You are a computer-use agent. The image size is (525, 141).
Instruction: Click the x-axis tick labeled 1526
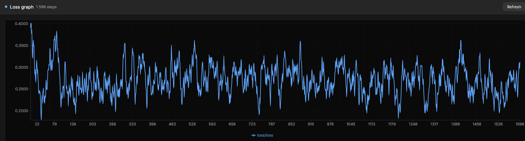click(498, 124)
